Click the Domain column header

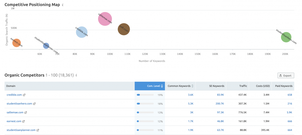pos(69,86)
